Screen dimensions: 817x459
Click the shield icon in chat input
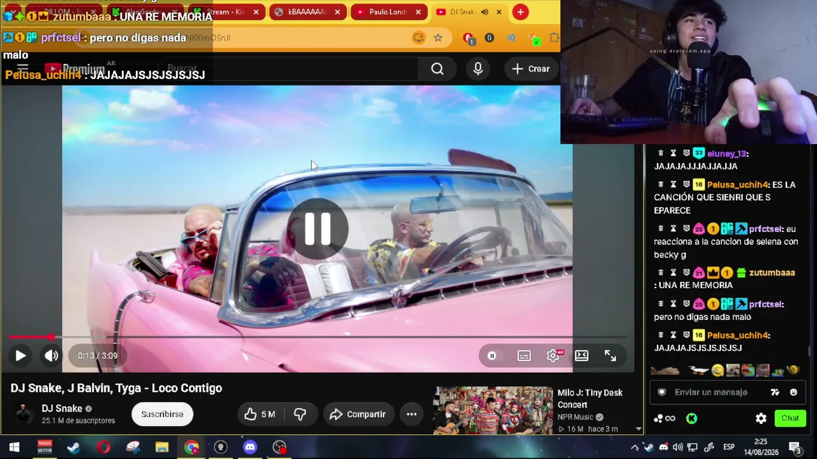coord(662,392)
